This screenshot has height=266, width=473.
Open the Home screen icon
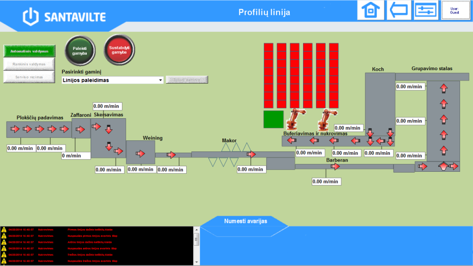370,10
